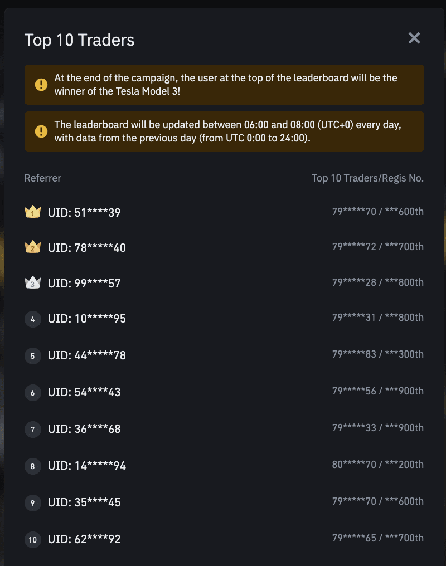446x566 pixels.
Task: Select referrer UID: 51****39
Action: click(84, 212)
